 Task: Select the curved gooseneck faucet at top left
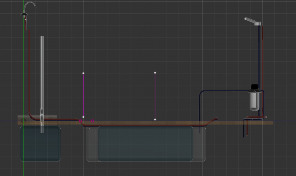click(x=29, y=6)
